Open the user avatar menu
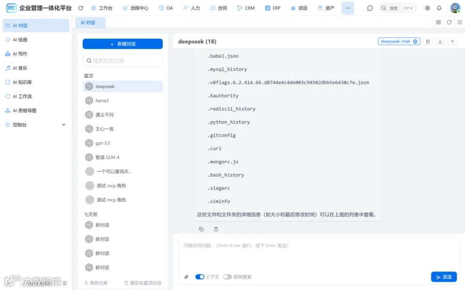Screen dimensions: 465x290 point(455,8)
